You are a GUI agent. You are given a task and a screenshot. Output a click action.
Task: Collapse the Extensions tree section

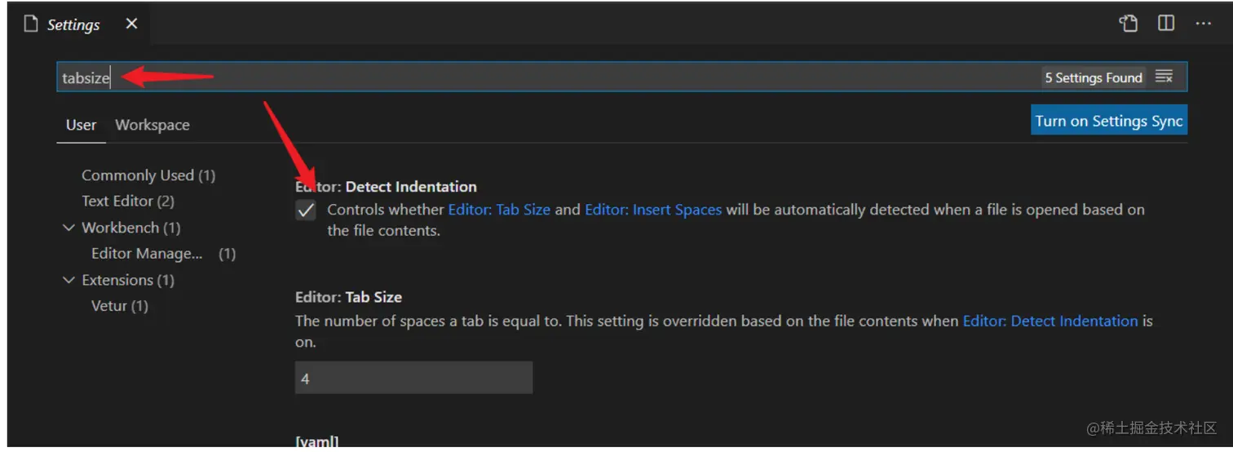click(68, 280)
